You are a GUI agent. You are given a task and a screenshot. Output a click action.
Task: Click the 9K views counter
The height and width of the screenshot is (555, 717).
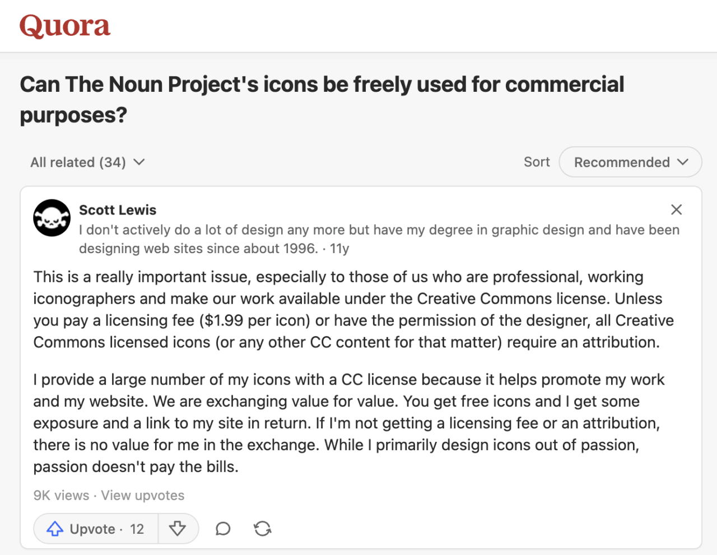[x=60, y=495]
